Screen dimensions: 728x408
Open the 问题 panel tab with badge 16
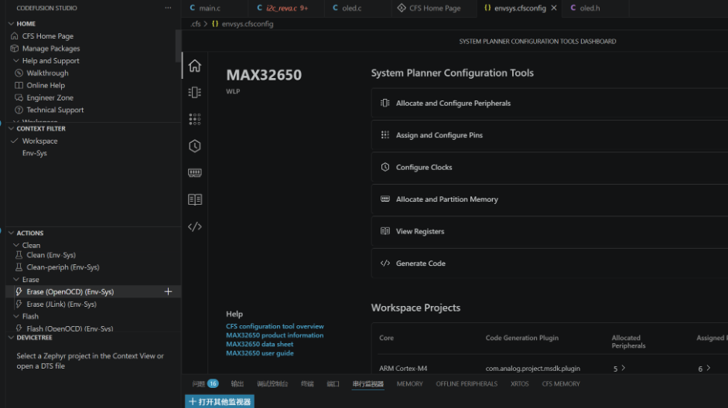(x=205, y=384)
